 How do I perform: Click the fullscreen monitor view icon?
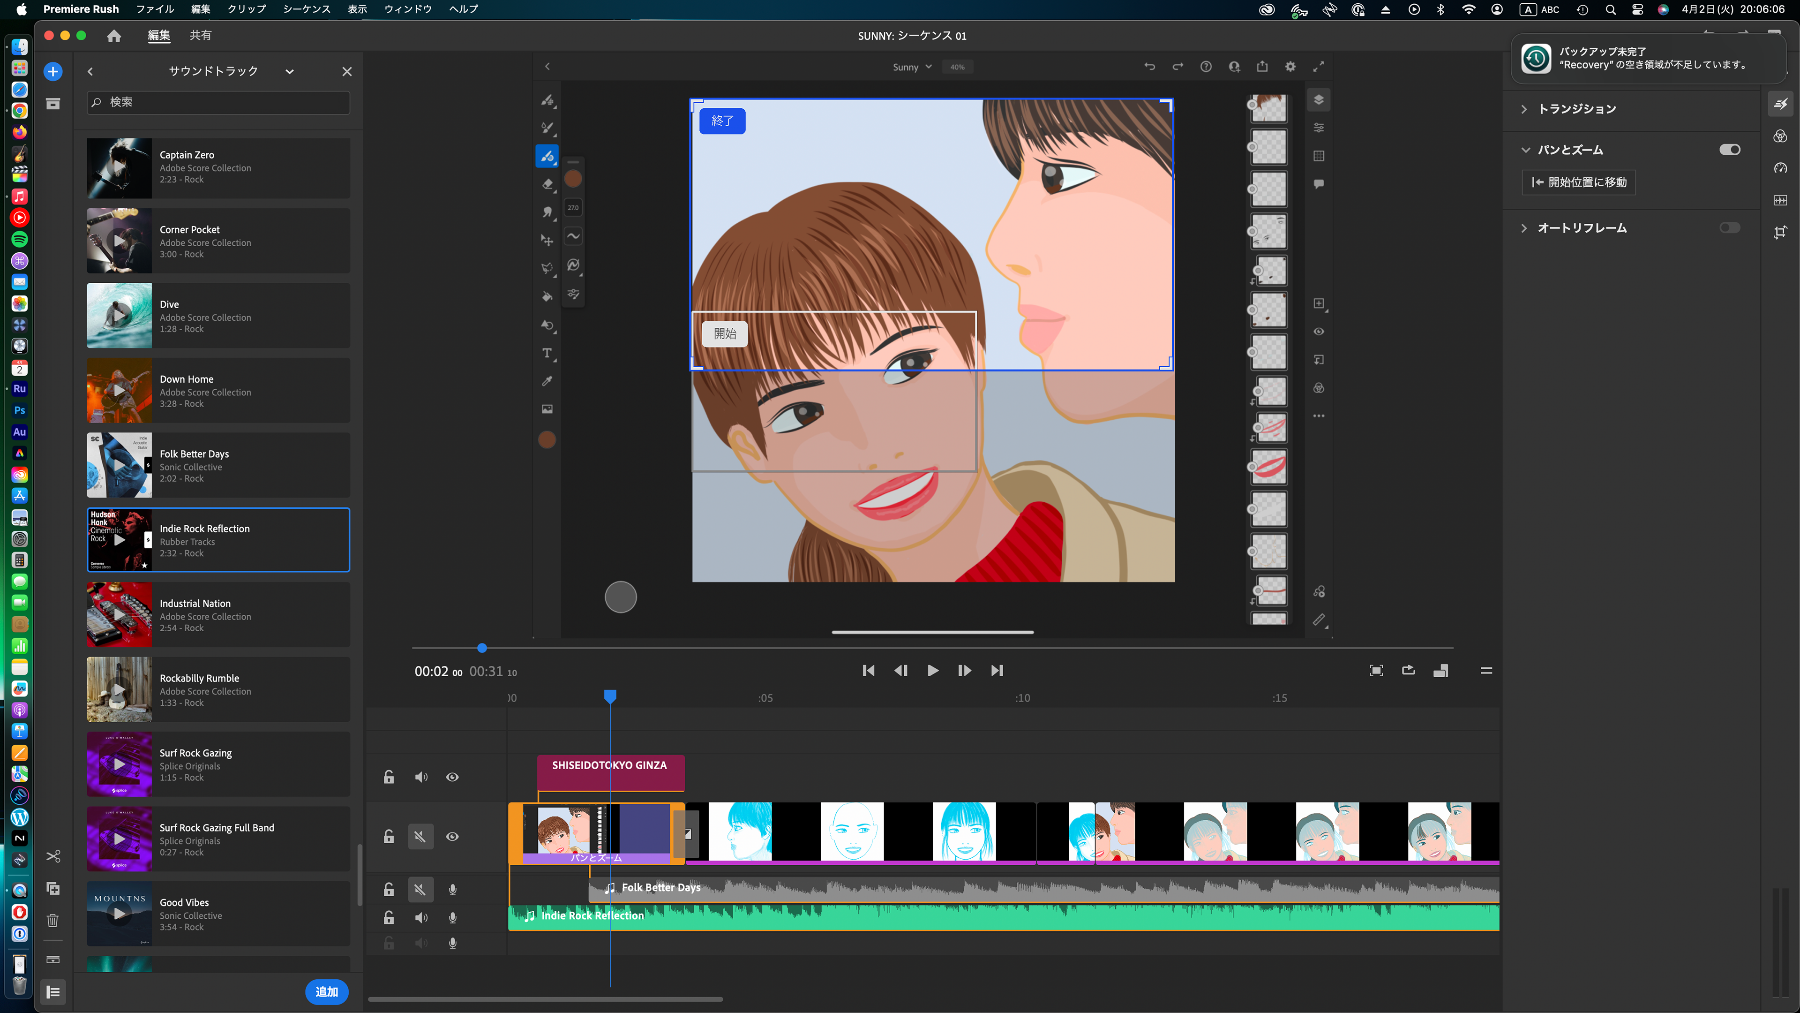coord(1376,671)
